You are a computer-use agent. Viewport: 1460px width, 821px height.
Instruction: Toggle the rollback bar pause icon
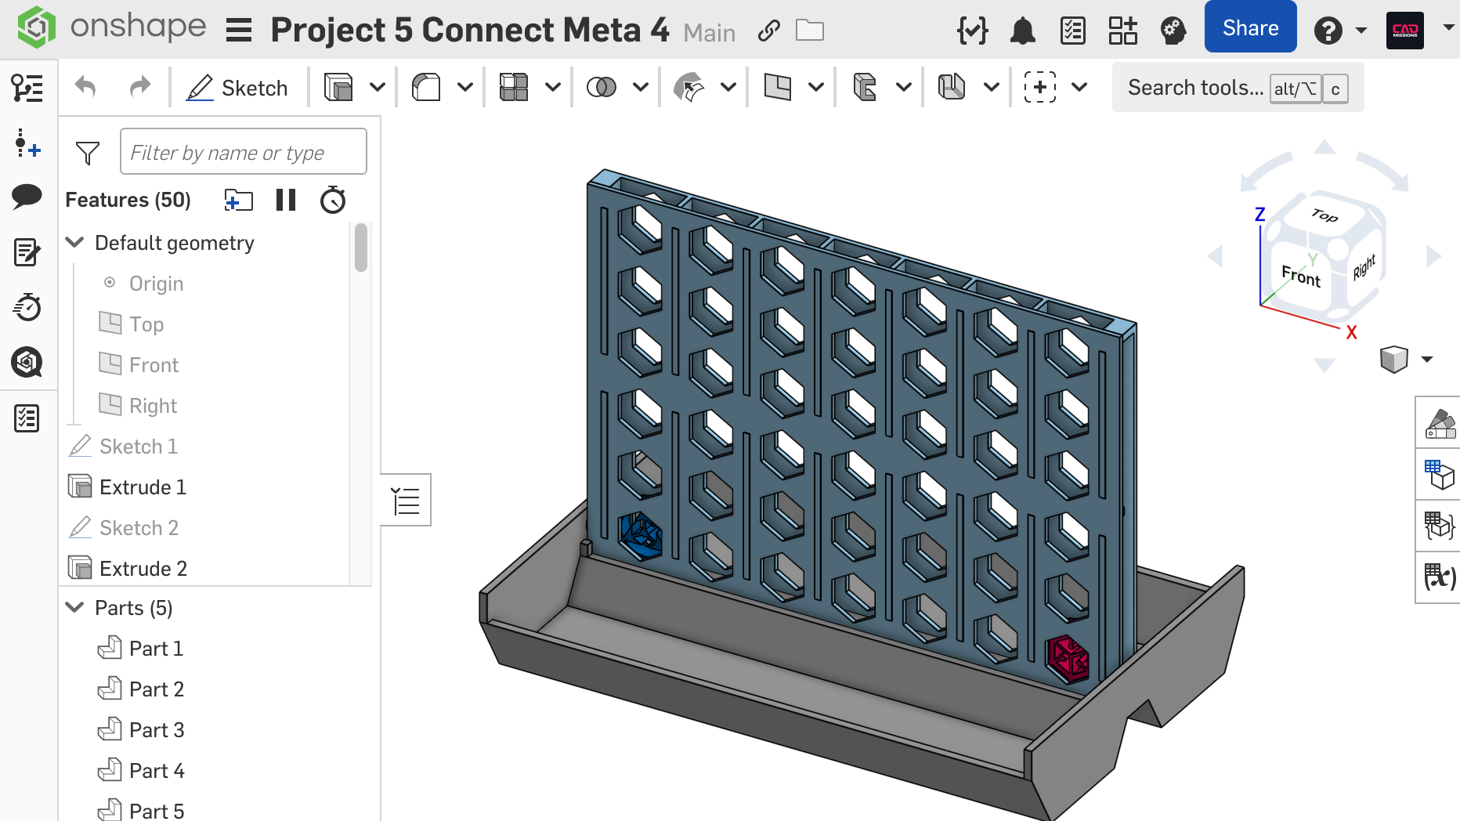pyautogui.click(x=286, y=201)
